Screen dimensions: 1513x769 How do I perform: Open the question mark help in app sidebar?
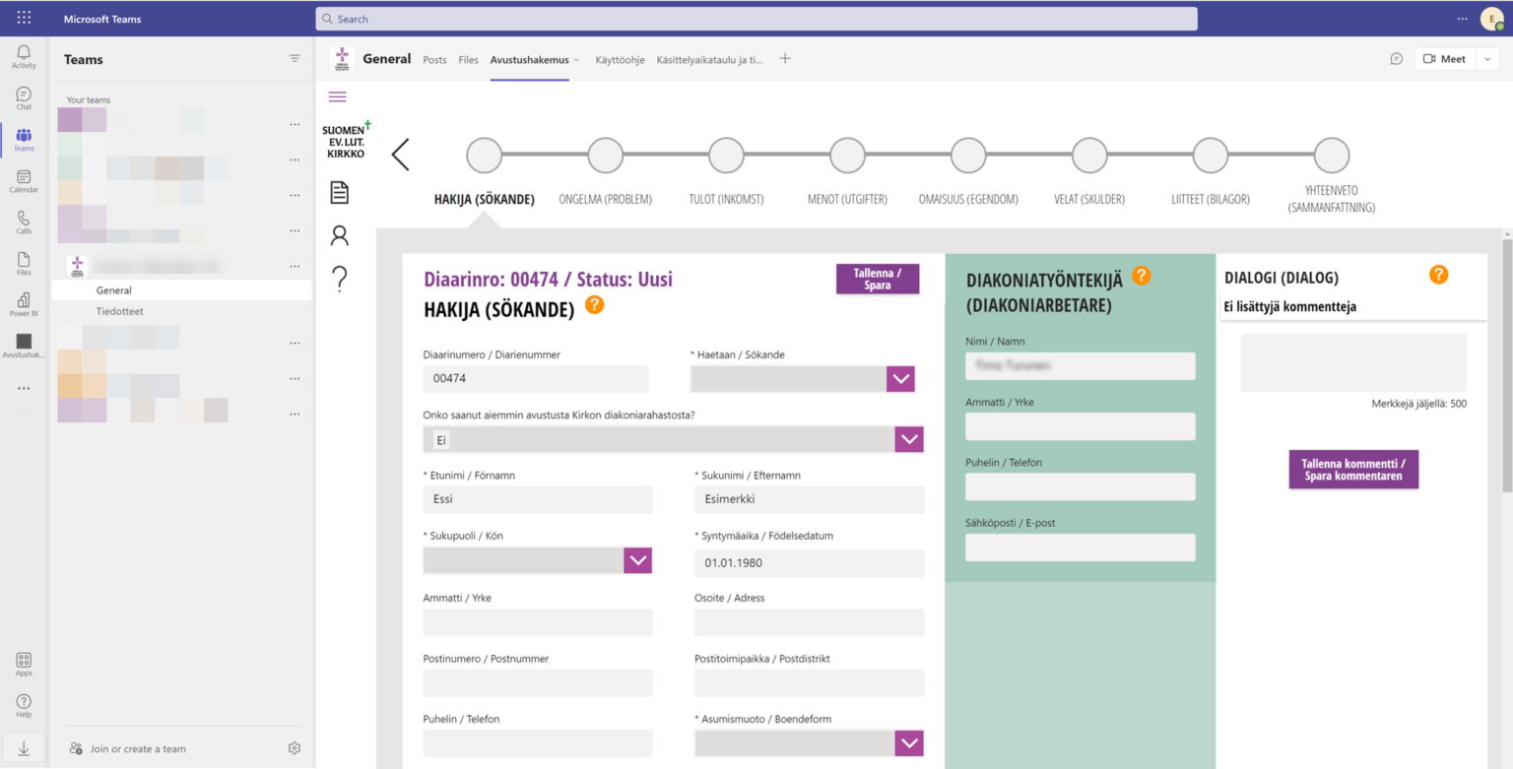[339, 279]
